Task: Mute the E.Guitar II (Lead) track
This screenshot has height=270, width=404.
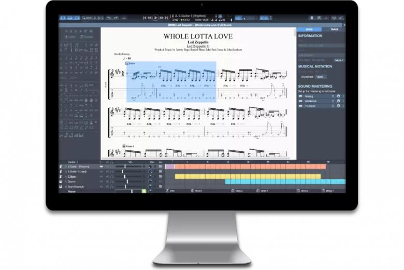Action: (107, 172)
